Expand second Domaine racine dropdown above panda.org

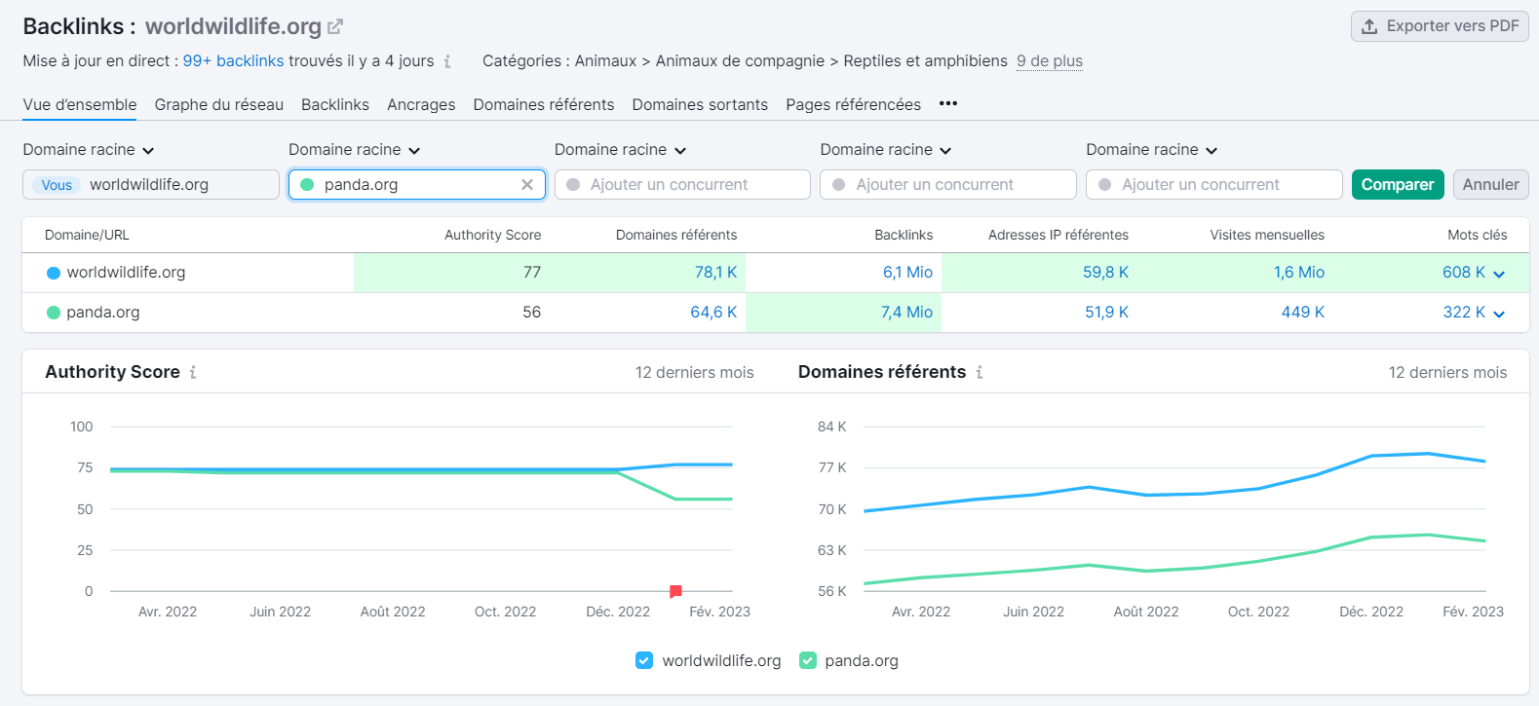(355, 150)
